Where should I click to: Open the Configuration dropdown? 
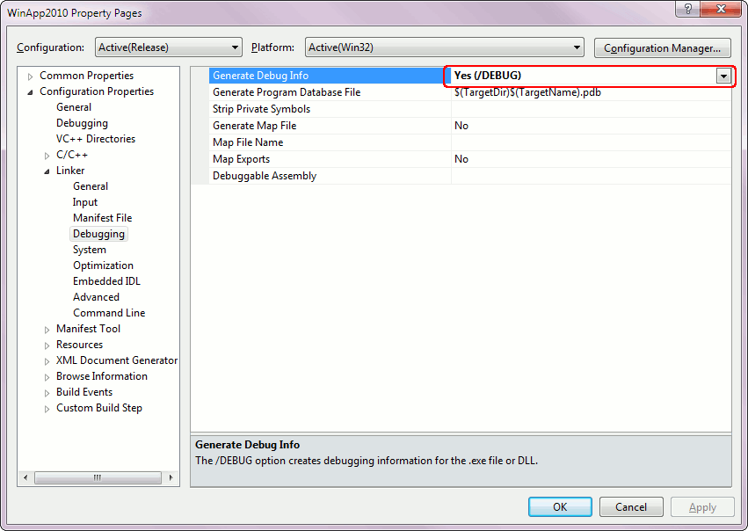(x=235, y=47)
